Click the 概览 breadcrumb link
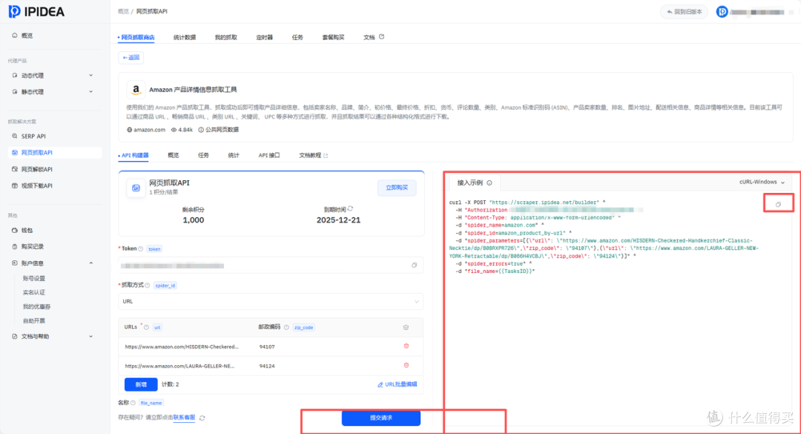 [123, 11]
